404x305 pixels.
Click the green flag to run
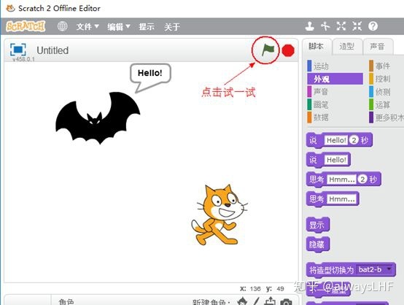coord(268,50)
